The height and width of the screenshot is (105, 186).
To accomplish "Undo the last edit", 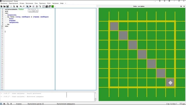I will pyautogui.click(x=21, y=6).
